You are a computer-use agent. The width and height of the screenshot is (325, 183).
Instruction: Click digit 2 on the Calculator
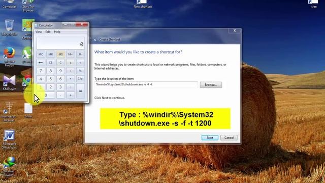pos(51,87)
